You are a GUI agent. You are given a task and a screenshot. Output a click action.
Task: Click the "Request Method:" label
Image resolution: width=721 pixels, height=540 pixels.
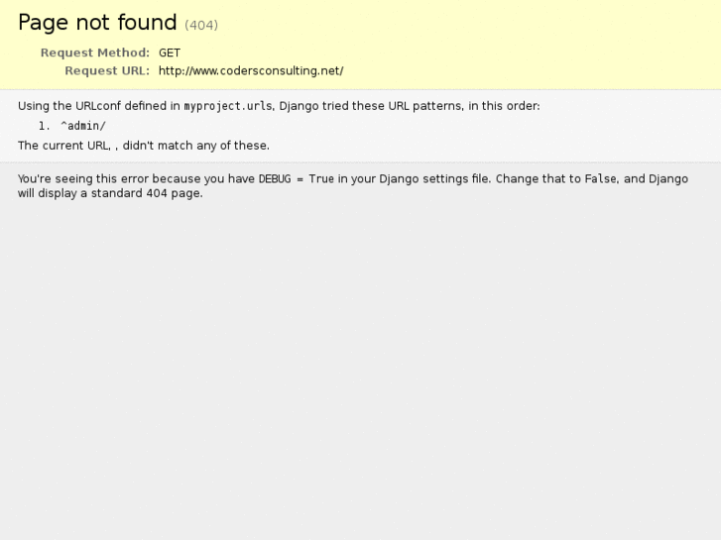95,53
